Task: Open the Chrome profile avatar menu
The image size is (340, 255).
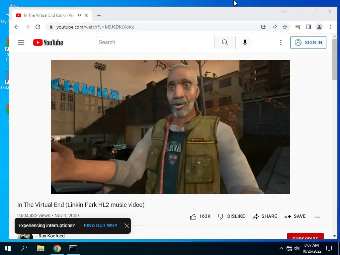Action: 319,27
